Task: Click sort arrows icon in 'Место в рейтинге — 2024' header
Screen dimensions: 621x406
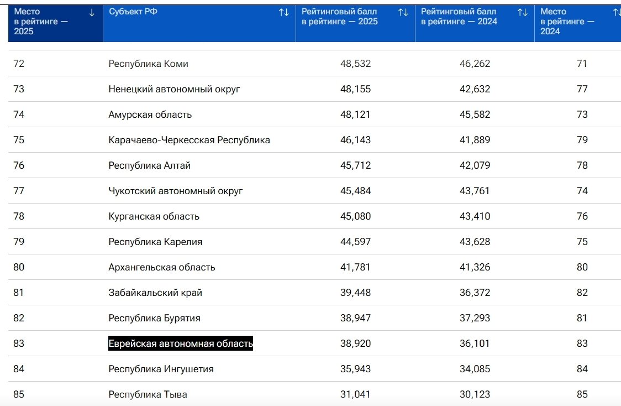Action: tap(617, 12)
